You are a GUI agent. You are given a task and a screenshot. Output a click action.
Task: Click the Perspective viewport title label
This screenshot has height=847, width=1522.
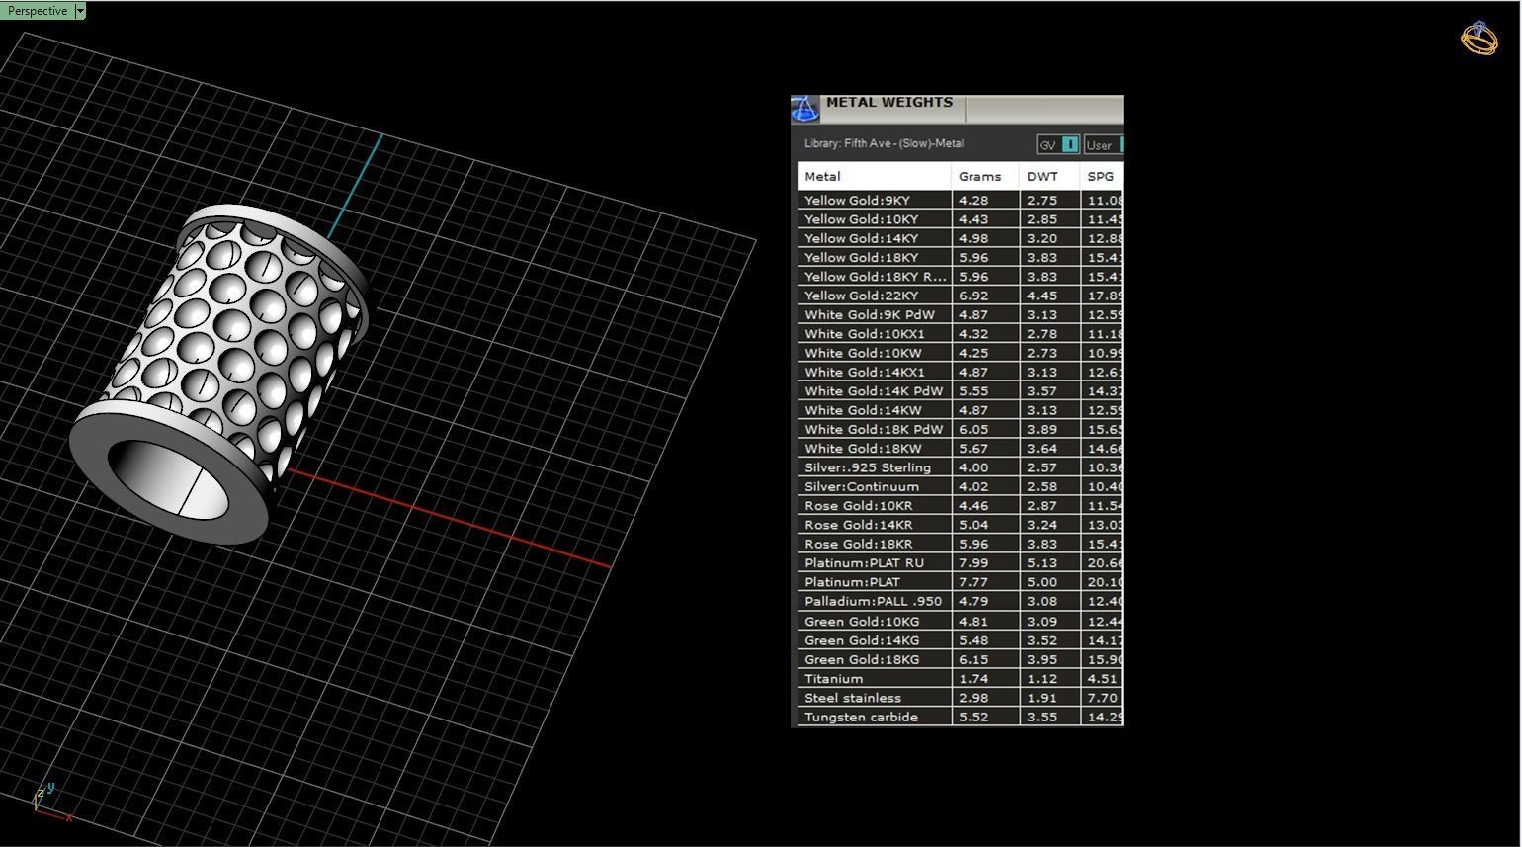[38, 11]
